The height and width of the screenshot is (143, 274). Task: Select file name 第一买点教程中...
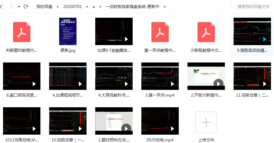pyautogui.click(x=160, y=50)
